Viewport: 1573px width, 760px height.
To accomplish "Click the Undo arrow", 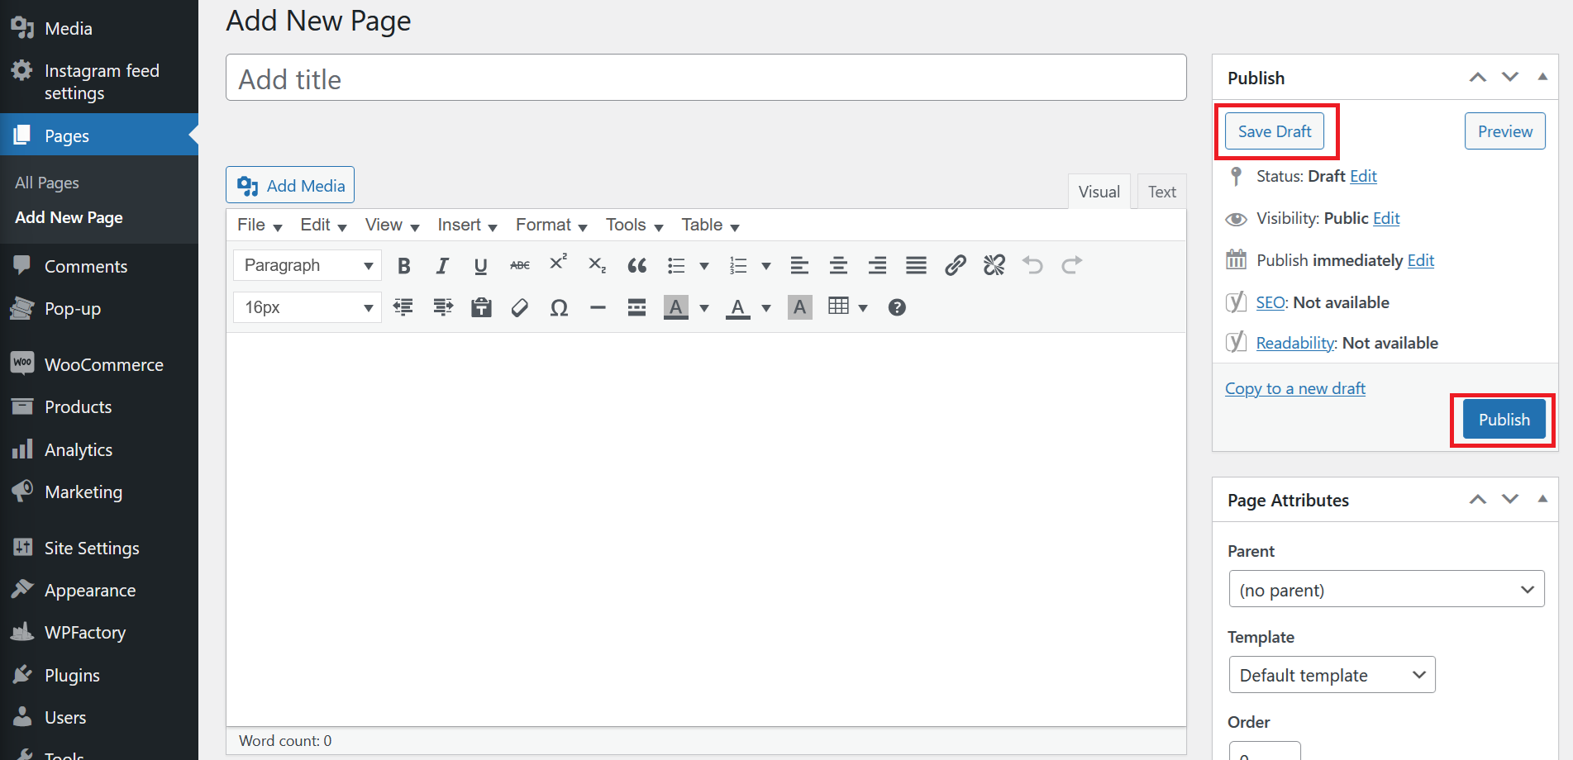I will (1032, 265).
